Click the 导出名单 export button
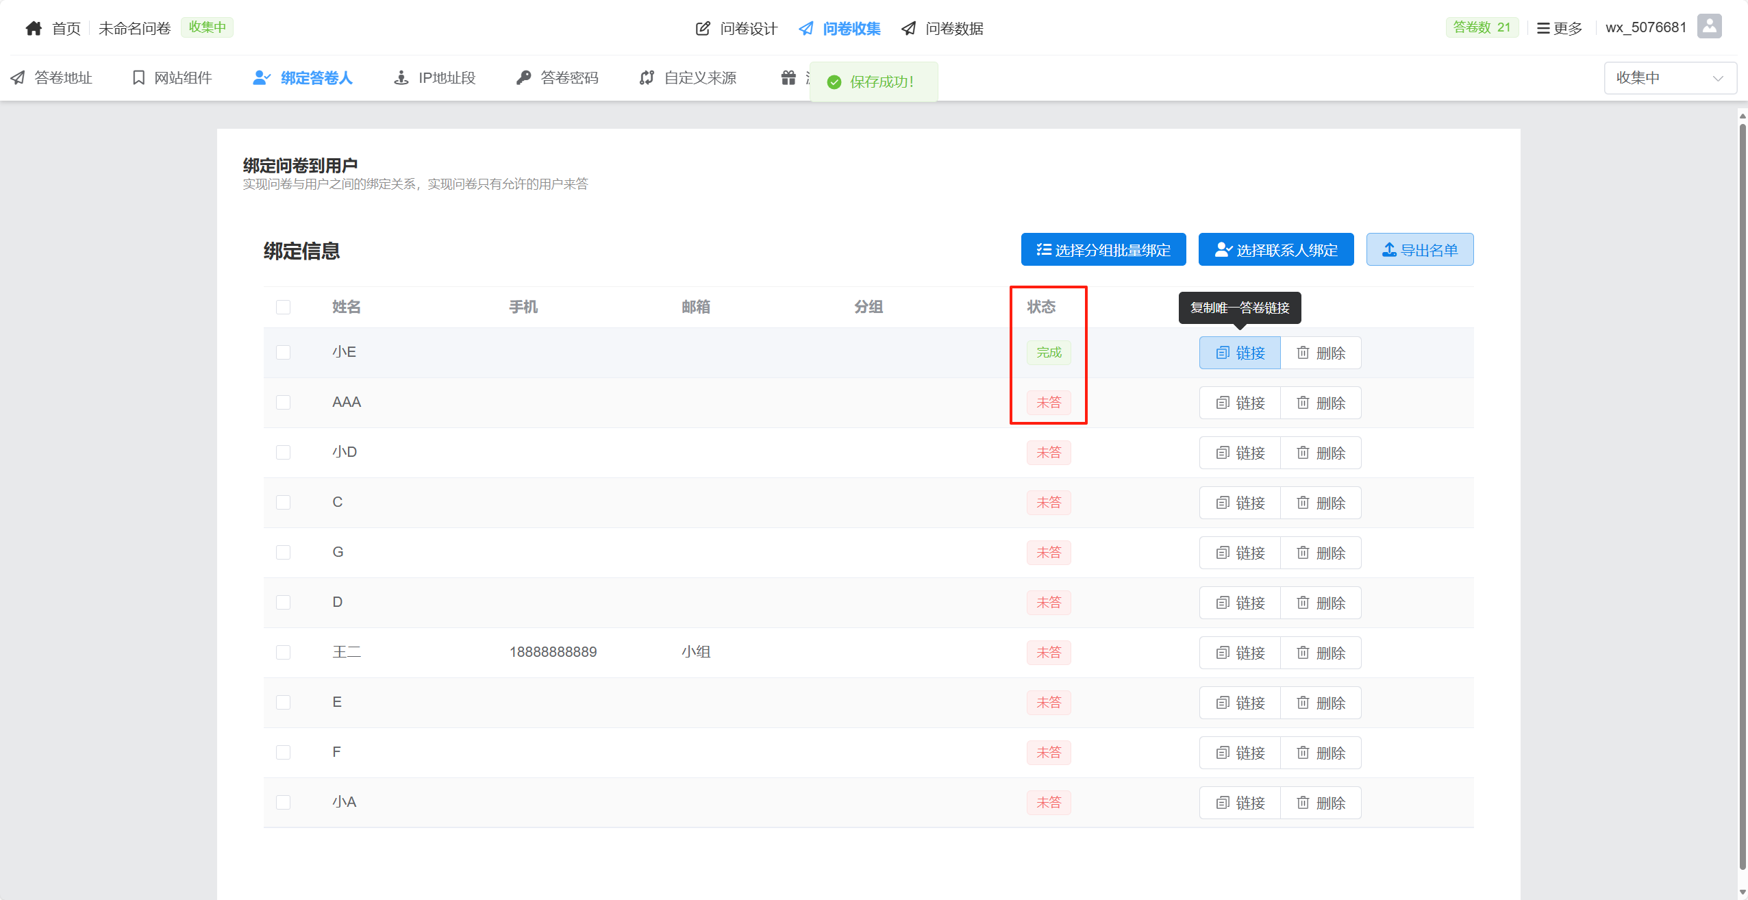Screen dimensions: 1748x900 point(1419,250)
